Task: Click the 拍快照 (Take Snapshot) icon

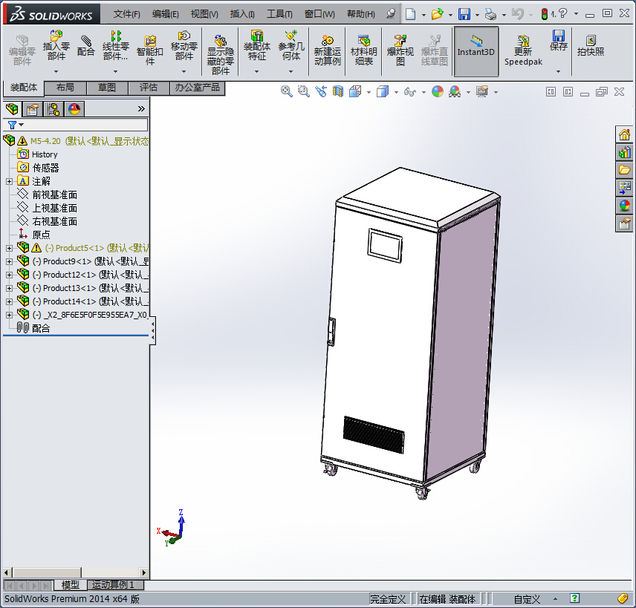Action: pyautogui.click(x=591, y=45)
